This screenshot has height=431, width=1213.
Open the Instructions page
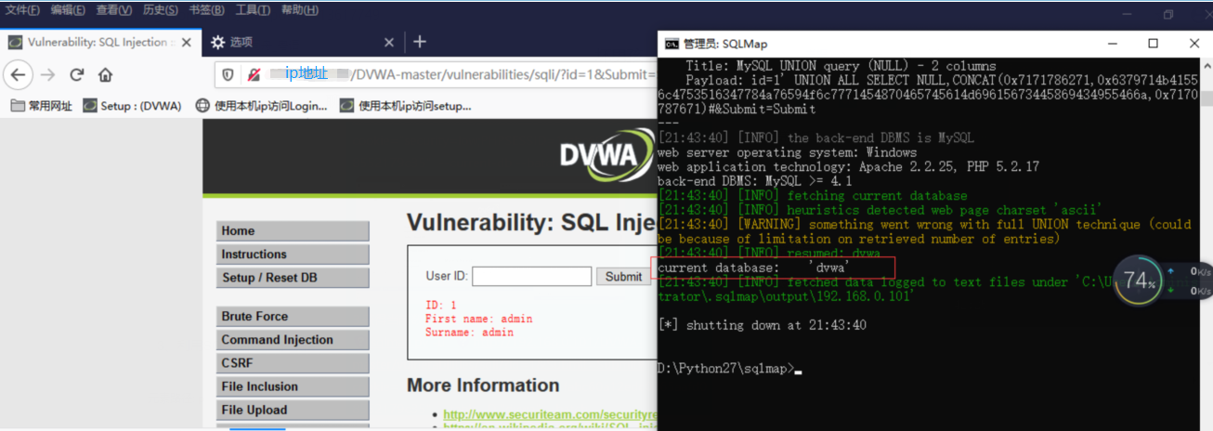(x=293, y=254)
